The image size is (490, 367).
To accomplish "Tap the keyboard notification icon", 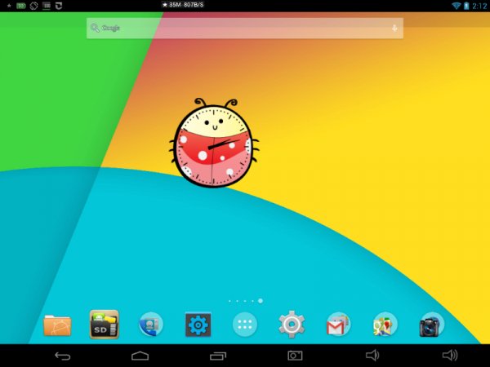I will [47, 6].
